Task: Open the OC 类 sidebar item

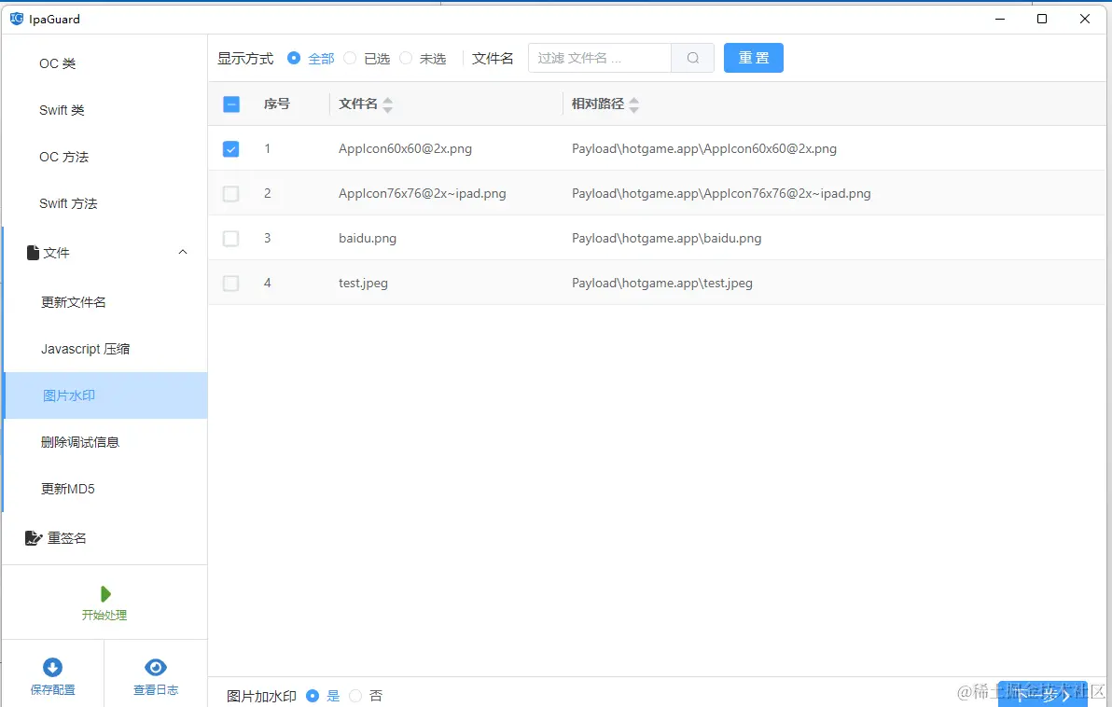Action: click(58, 63)
